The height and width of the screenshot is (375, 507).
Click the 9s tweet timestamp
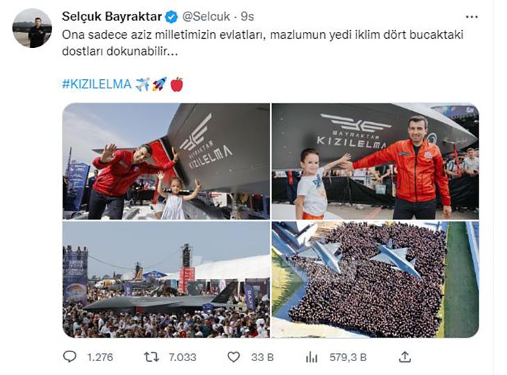coord(247,17)
